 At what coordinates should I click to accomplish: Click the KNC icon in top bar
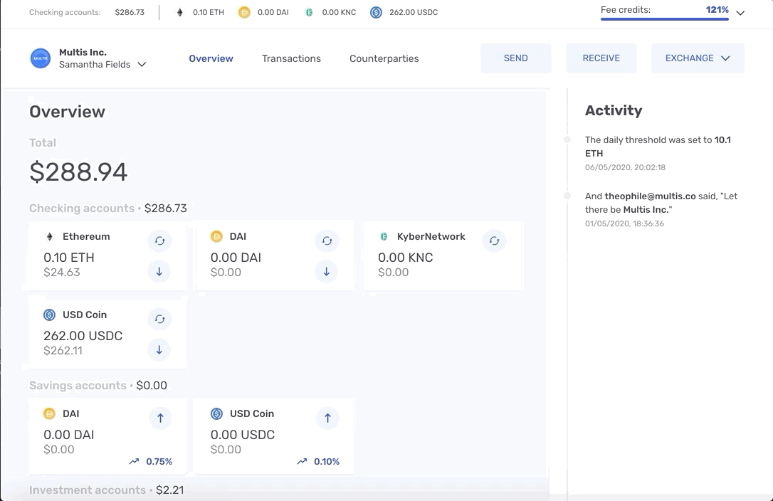(309, 12)
